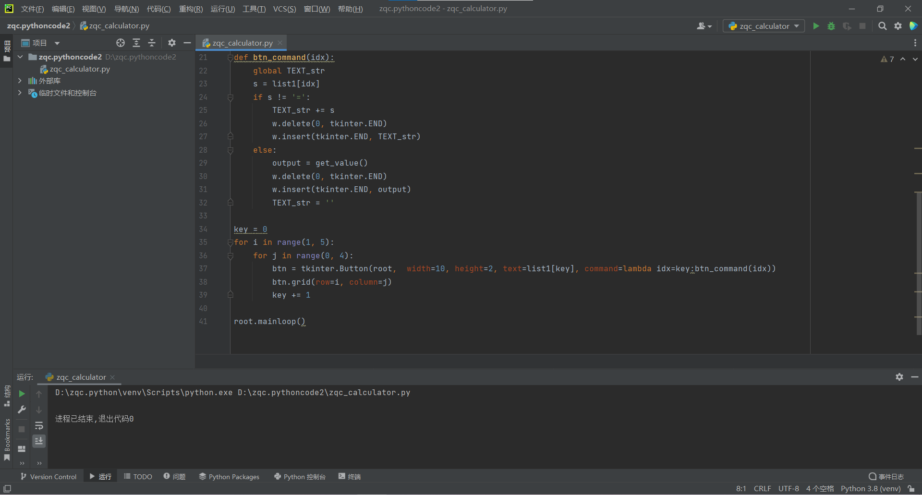Image resolution: width=922 pixels, height=495 pixels.
Task: Run the zqc_calculator configuration from the toolbar
Action: pos(816,26)
